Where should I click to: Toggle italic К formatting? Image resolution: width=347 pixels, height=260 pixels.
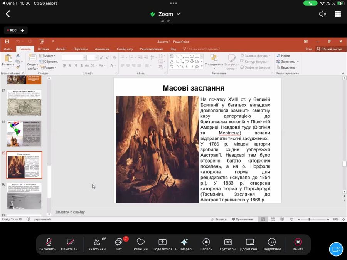[70, 65]
